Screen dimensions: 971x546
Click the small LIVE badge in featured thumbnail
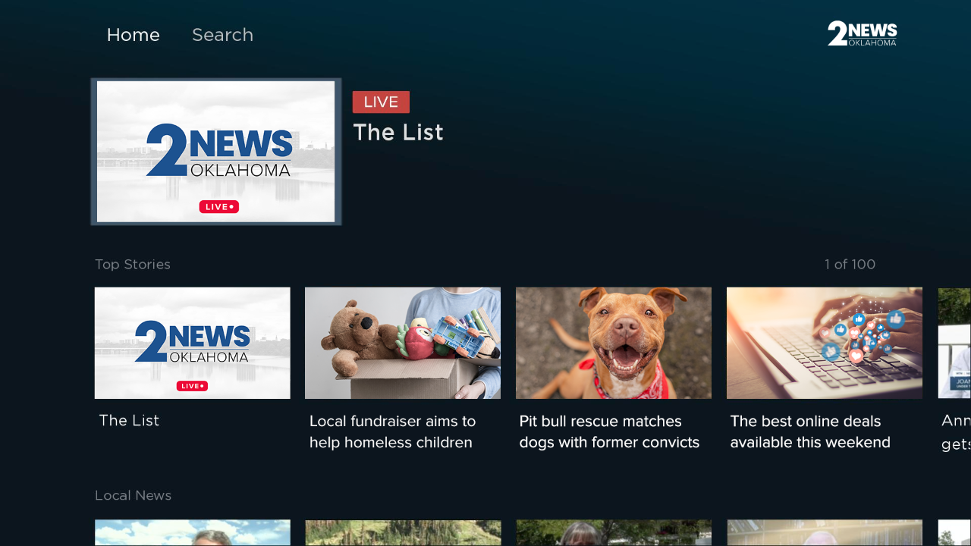pyautogui.click(x=219, y=207)
